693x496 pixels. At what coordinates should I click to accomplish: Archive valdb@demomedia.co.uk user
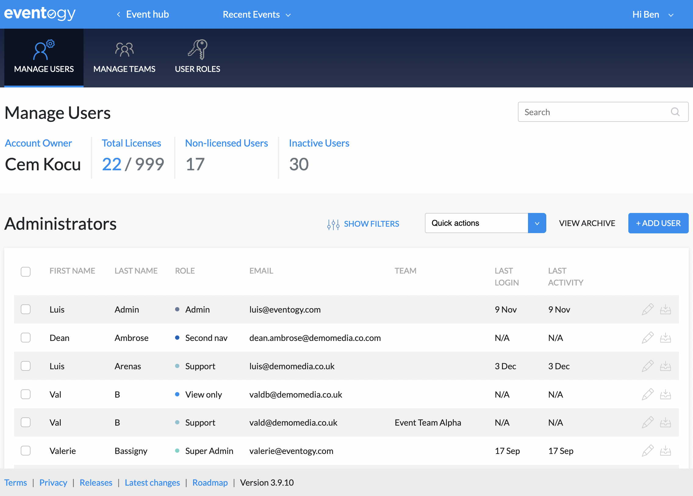click(x=665, y=394)
